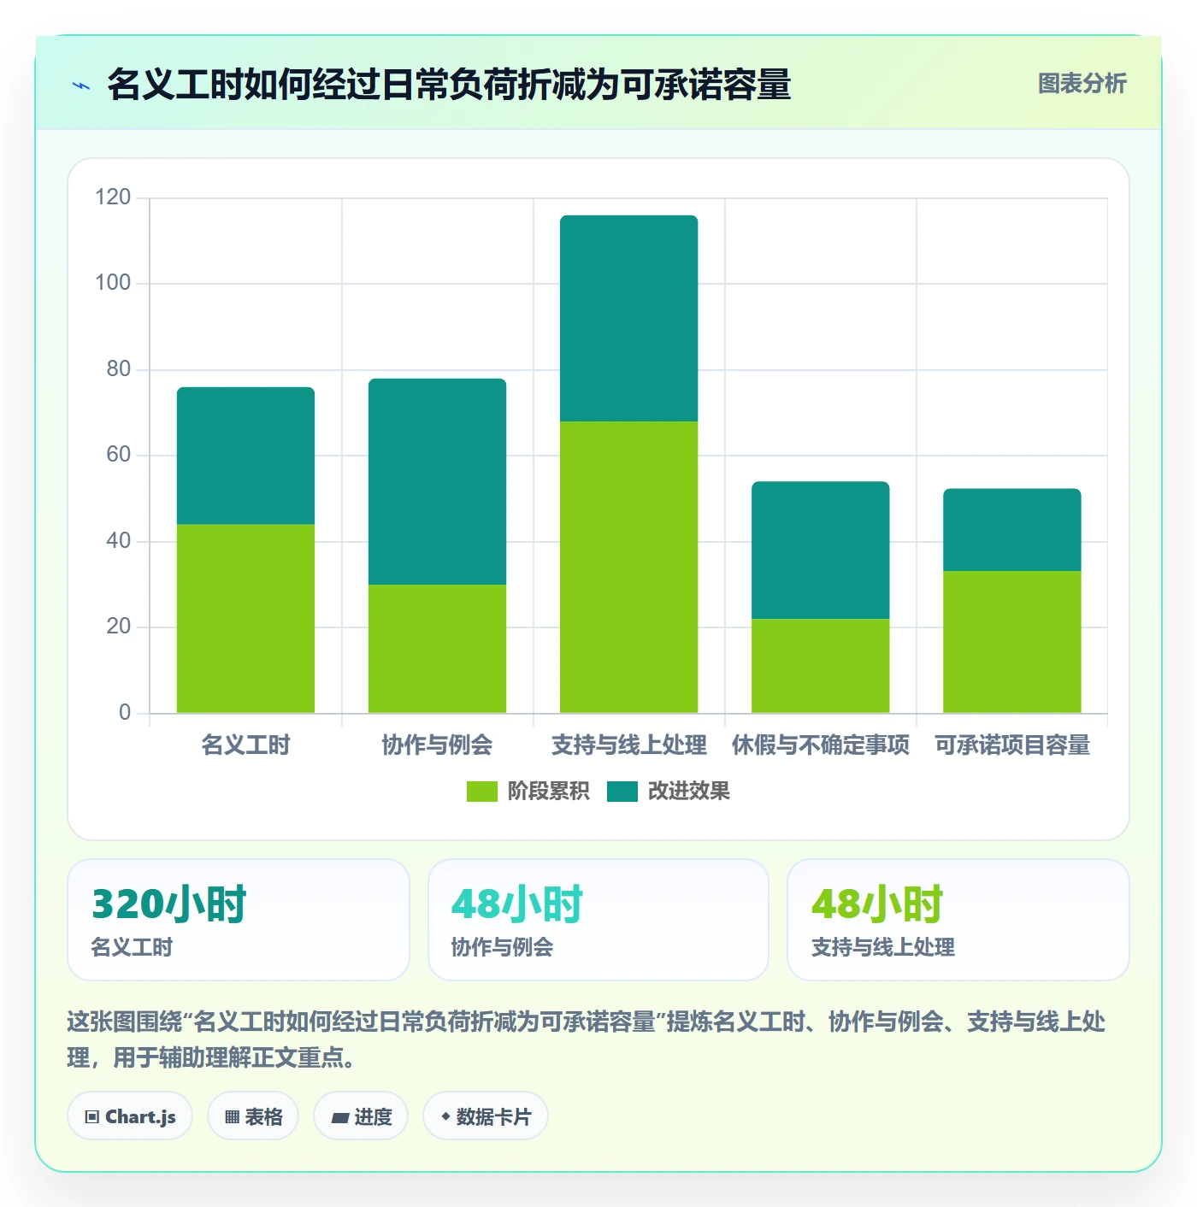Click the y-axis value 120
This screenshot has width=1197, height=1207.
pos(113,197)
